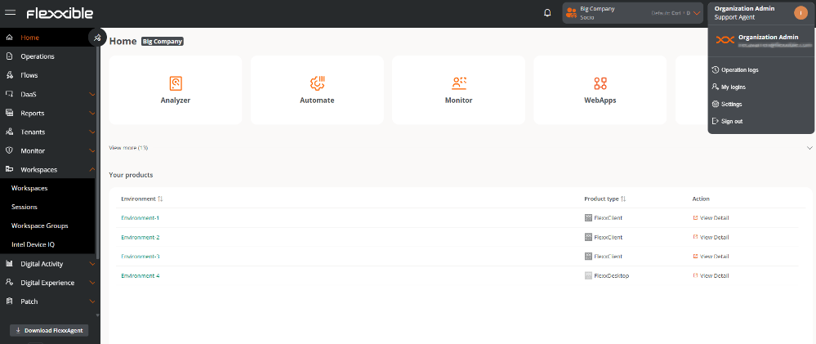Screen dimensions: 816x344
Task: Click the Big Company badge next to Home
Action: (163, 41)
